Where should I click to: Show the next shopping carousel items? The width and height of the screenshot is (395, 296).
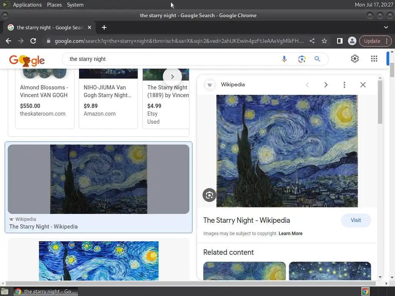[x=172, y=77]
